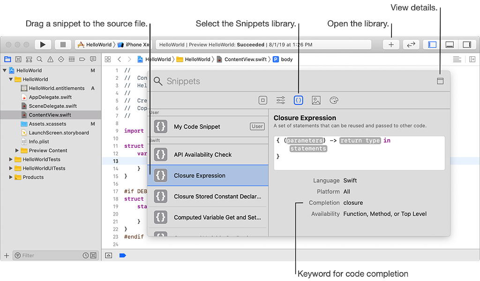Image resolution: width=480 pixels, height=281 pixels.
Task: Select the Closure Expression snippet
Action: pos(208,175)
